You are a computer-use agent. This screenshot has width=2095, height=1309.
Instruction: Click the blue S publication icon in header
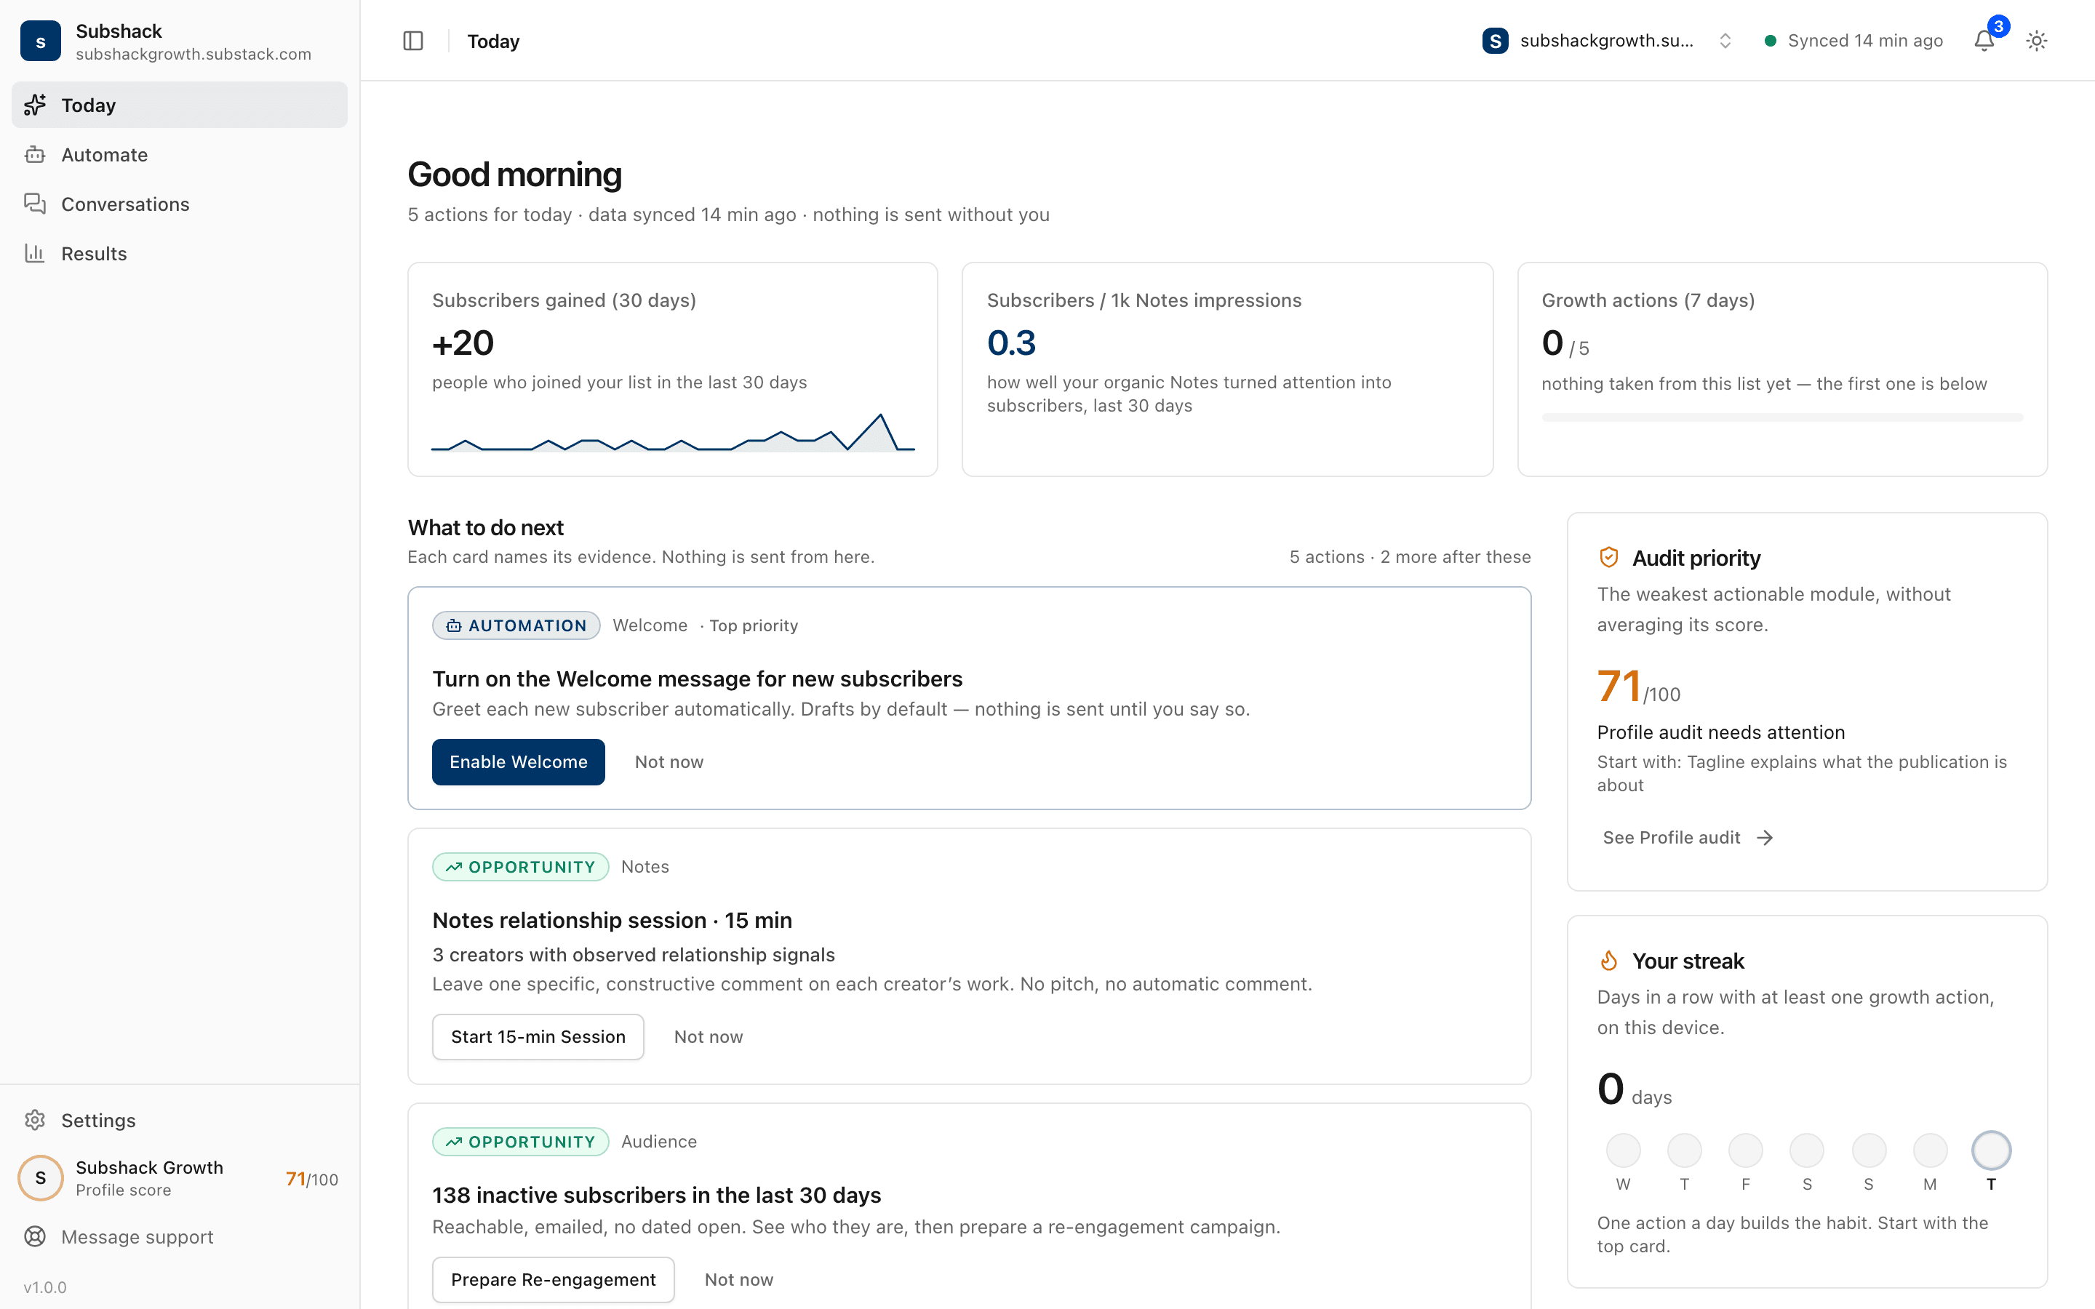[1495, 41]
